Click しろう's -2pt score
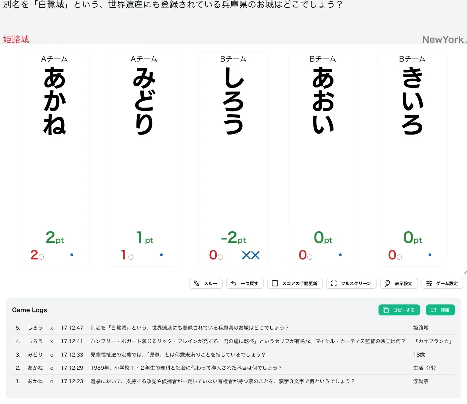Screen dimensions: 467x404 [233, 238]
